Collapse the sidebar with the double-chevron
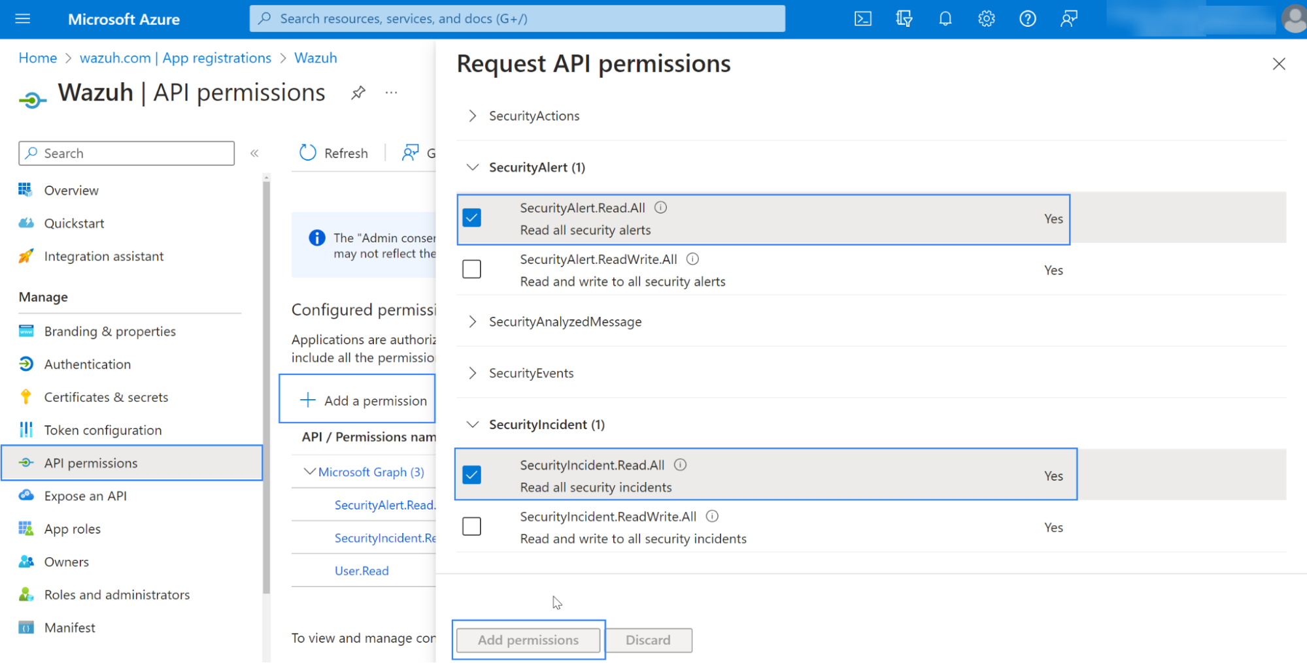1307x663 pixels. click(x=254, y=154)
